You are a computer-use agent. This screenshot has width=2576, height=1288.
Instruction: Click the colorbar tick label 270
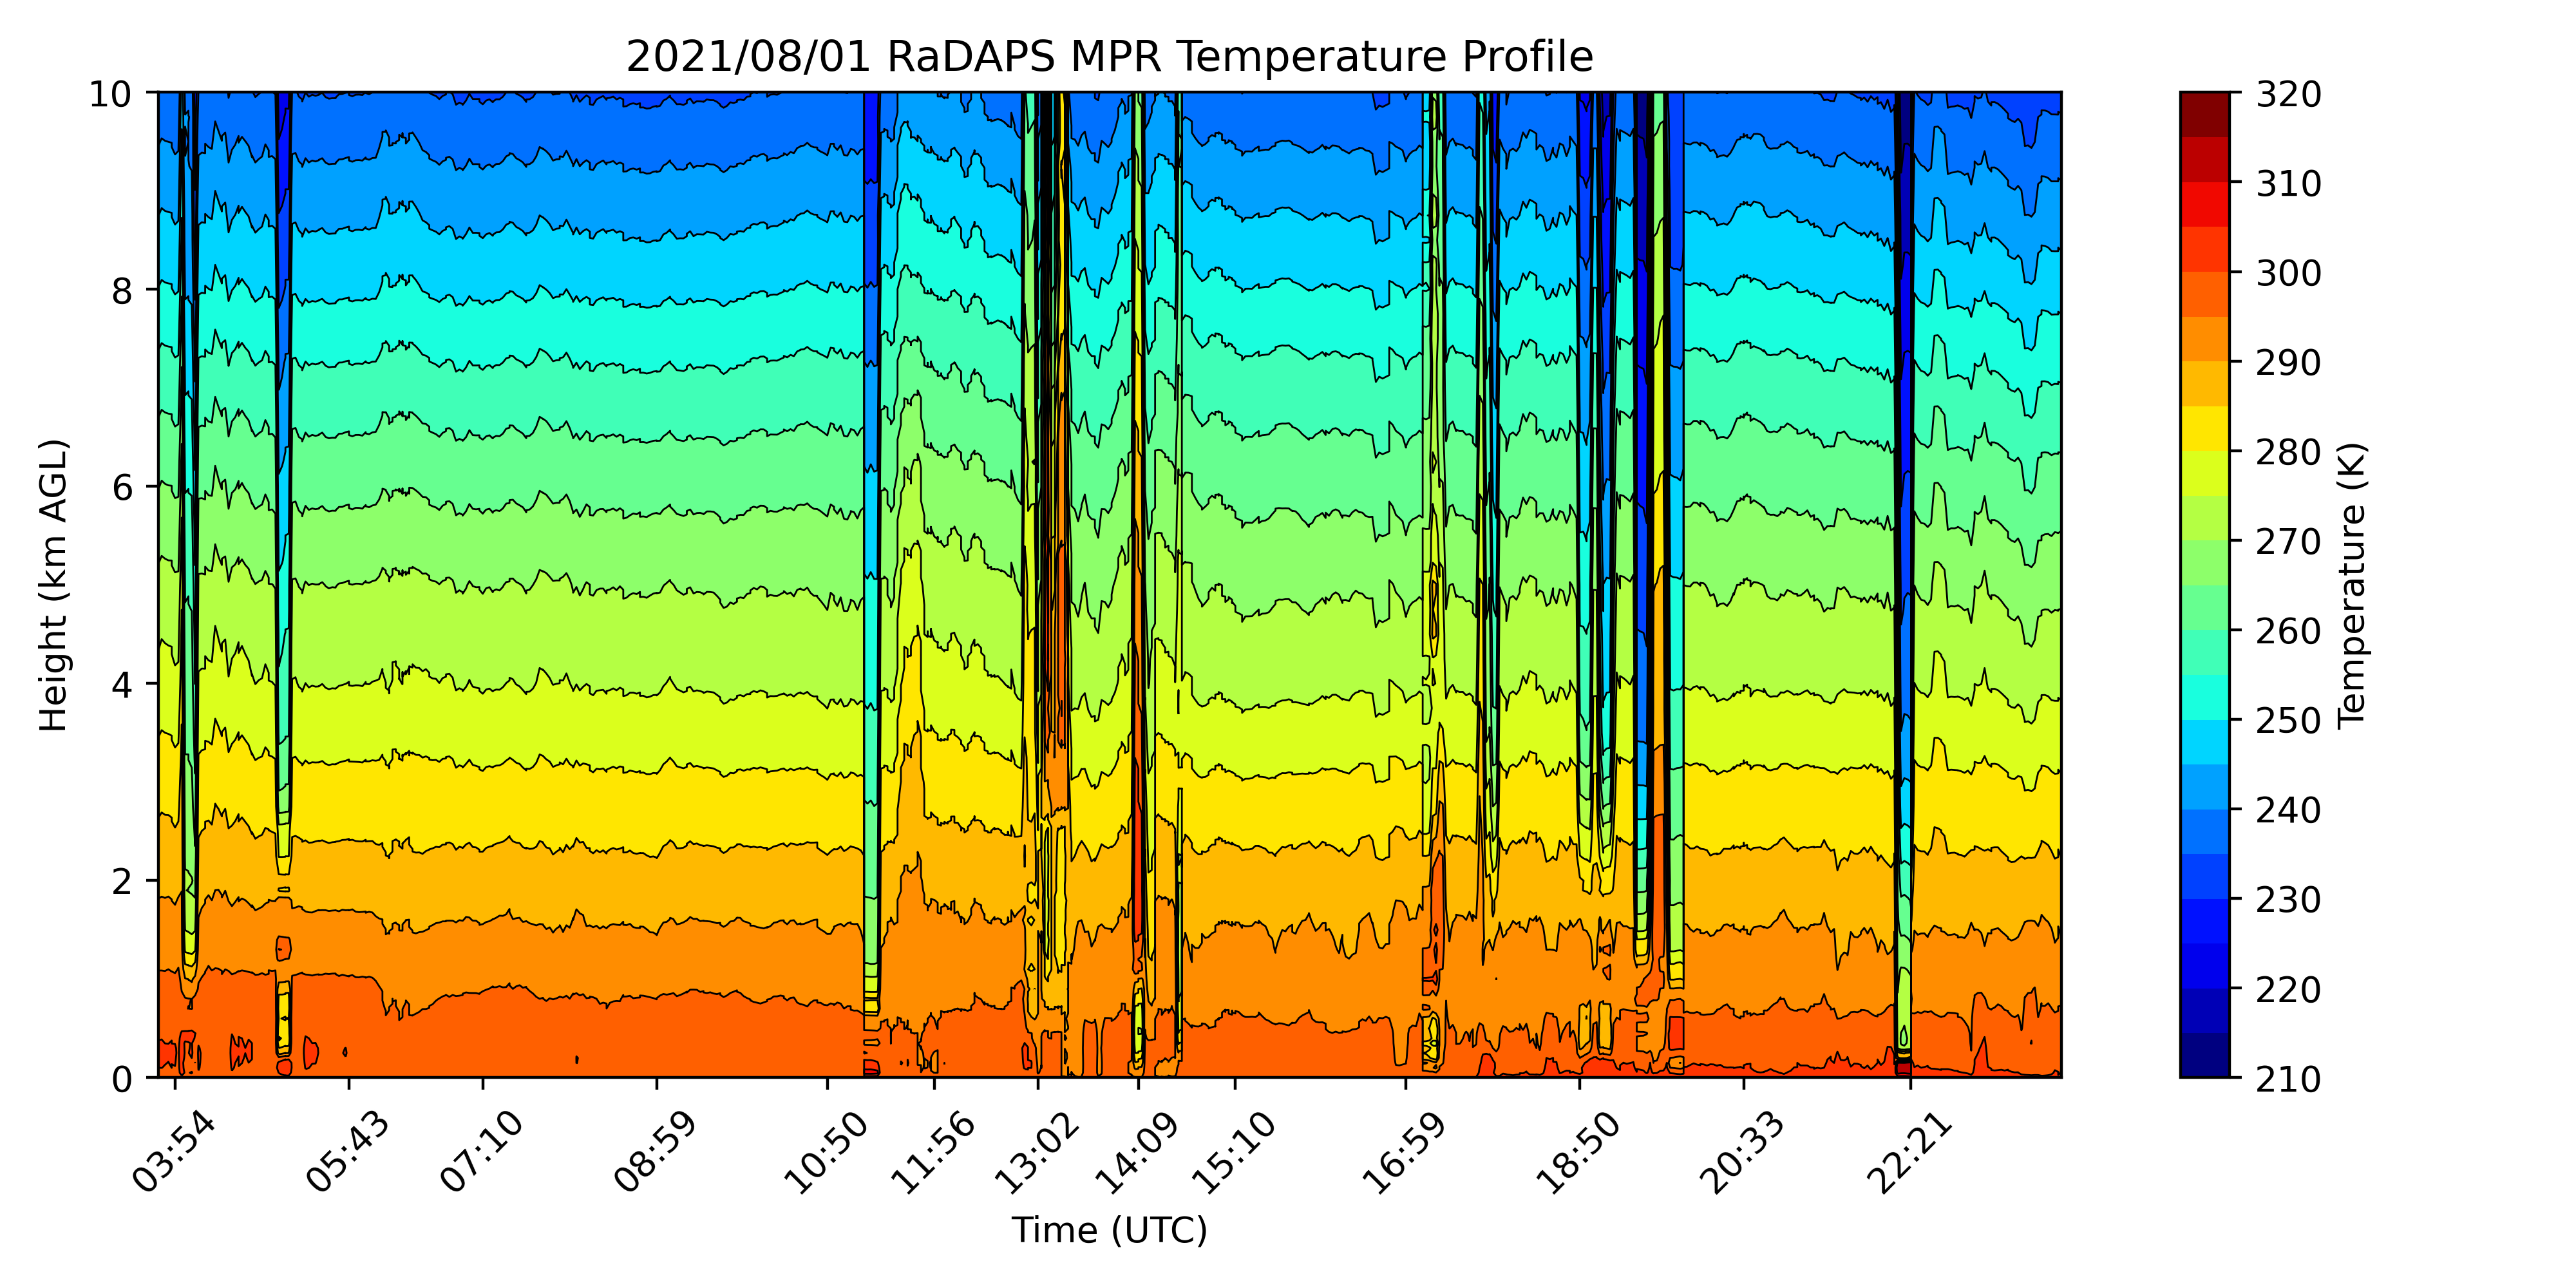tap(2288, 542)
